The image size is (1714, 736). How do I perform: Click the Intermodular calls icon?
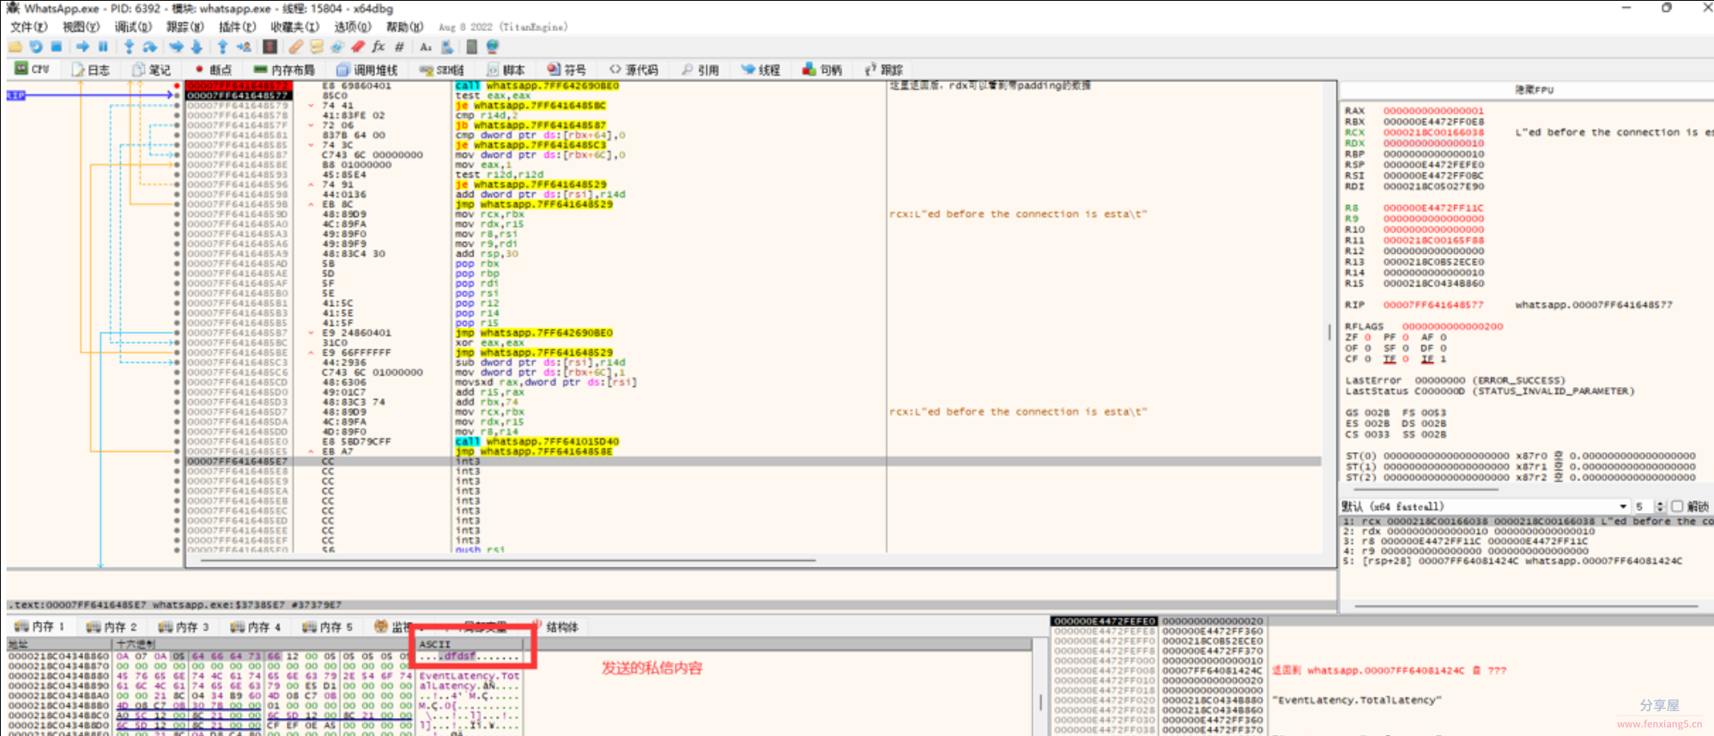pos(446,47)
